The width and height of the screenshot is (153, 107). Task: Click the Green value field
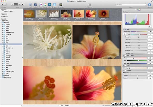(150, 61)
